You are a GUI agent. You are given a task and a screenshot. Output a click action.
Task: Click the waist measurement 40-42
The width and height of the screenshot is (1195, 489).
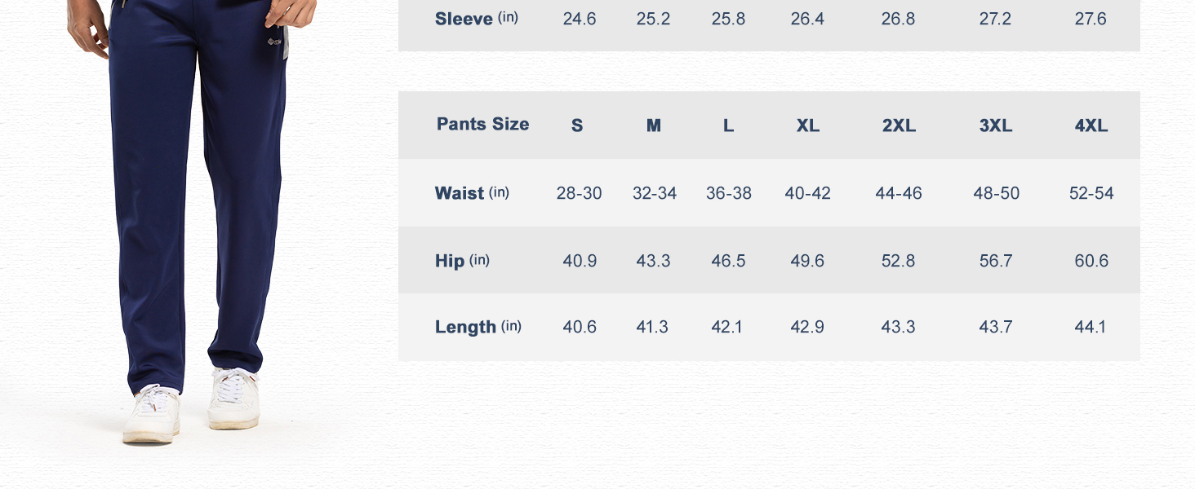coord(807,193)
